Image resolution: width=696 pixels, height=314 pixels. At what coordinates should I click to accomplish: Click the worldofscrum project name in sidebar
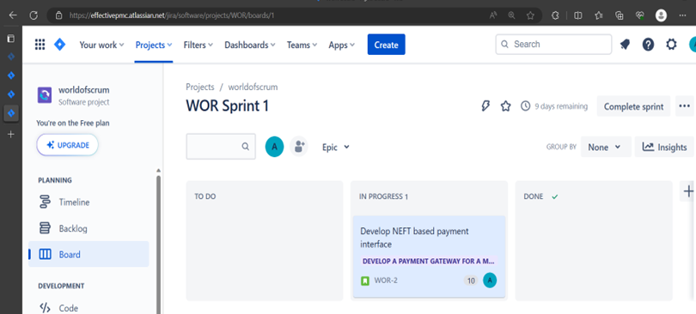[x=84, y=90]
